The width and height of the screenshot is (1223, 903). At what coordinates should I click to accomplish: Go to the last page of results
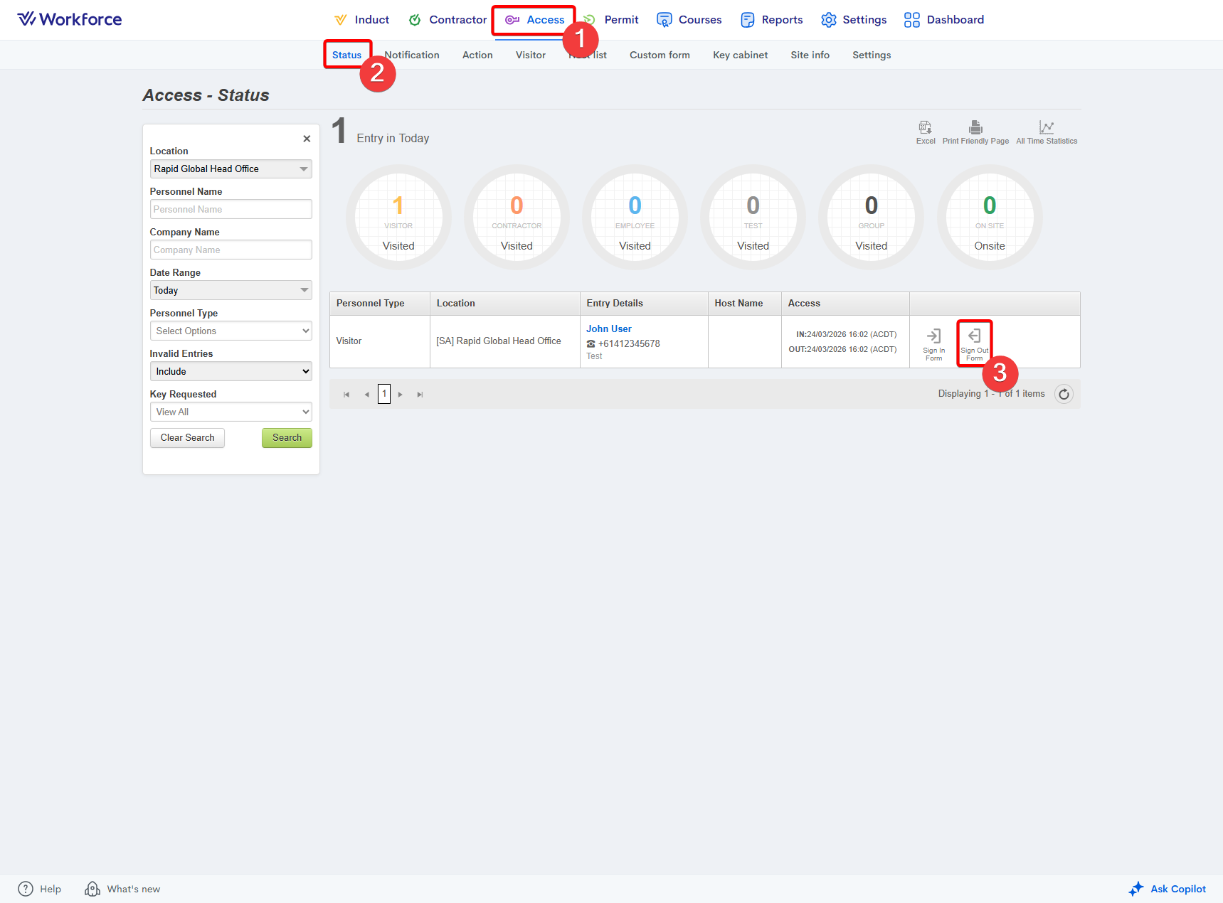(x=420, y=395)
